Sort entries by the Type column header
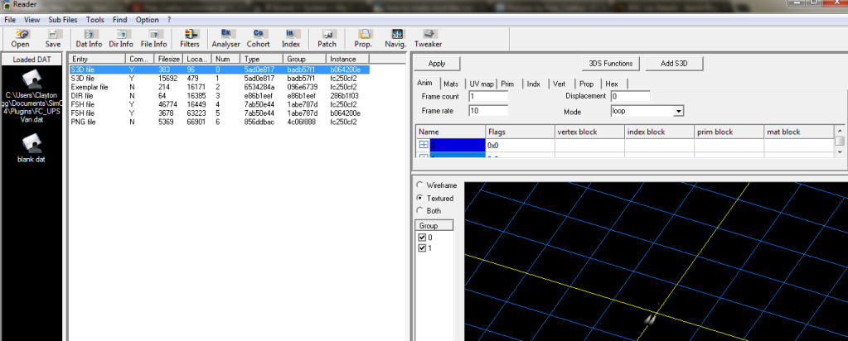Viewport: 848px width, 341px height. click(262, 59)
